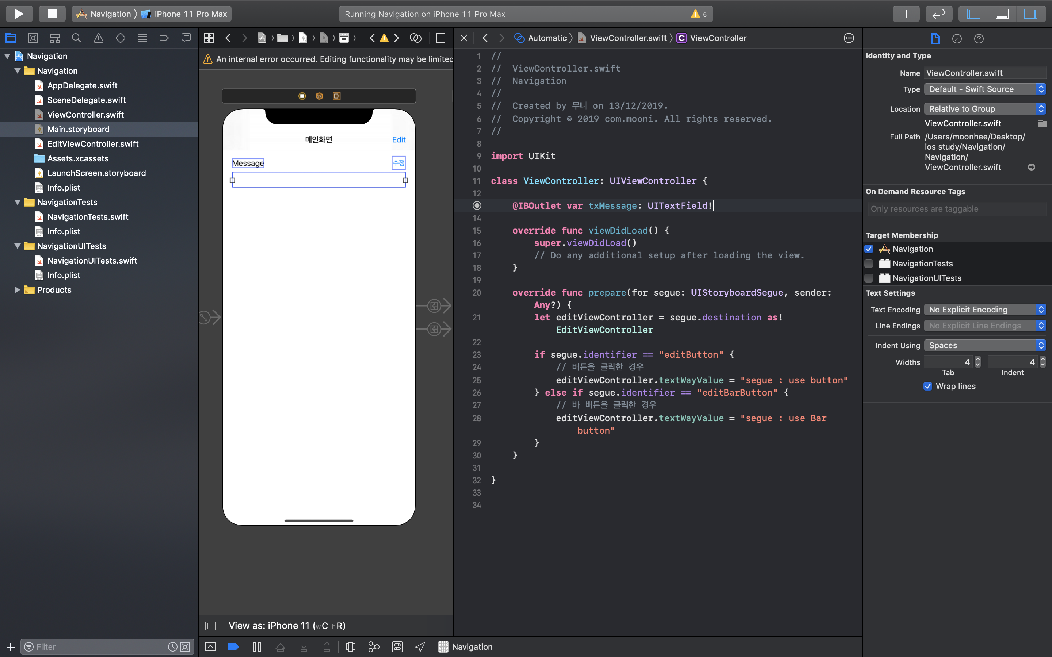Click the Edit bar button in storyboard
This screenshot has height=657, width=1052.
tap(398, 139)
